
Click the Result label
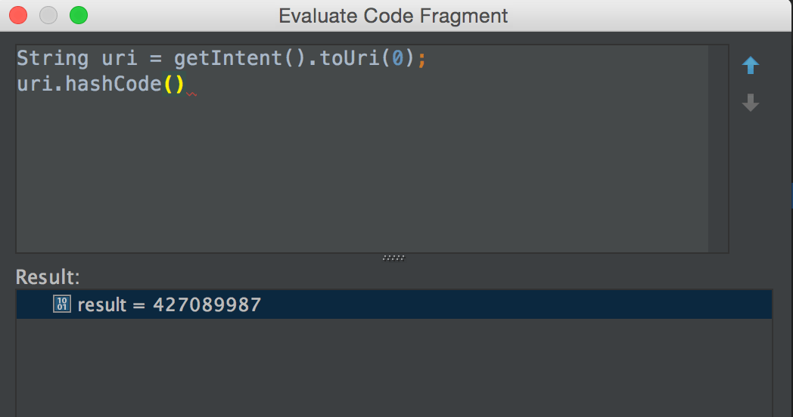click(x=48, y=277)
